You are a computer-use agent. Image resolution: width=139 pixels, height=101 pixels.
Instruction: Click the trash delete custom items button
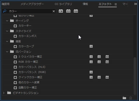[130, 98]
